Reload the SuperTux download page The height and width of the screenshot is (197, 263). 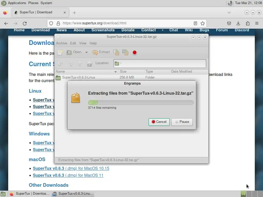(x=25, y=23)
